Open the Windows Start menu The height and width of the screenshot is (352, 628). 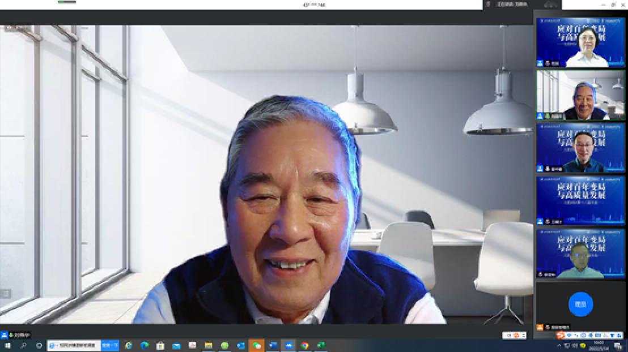pyautogui.click(x=8, y=345)
